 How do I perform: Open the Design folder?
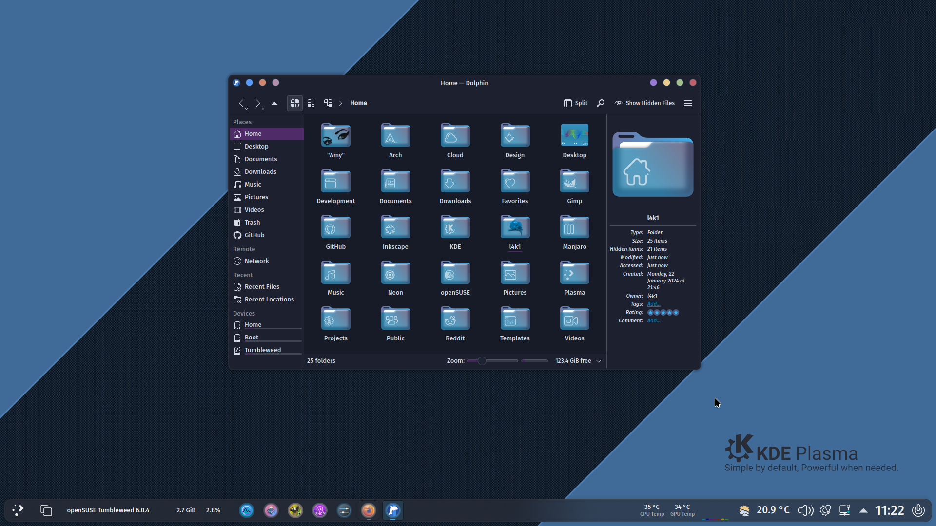[x=515, y=141]
